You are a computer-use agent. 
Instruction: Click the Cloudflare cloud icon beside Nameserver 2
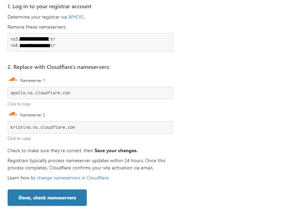[x=13, y=114]
